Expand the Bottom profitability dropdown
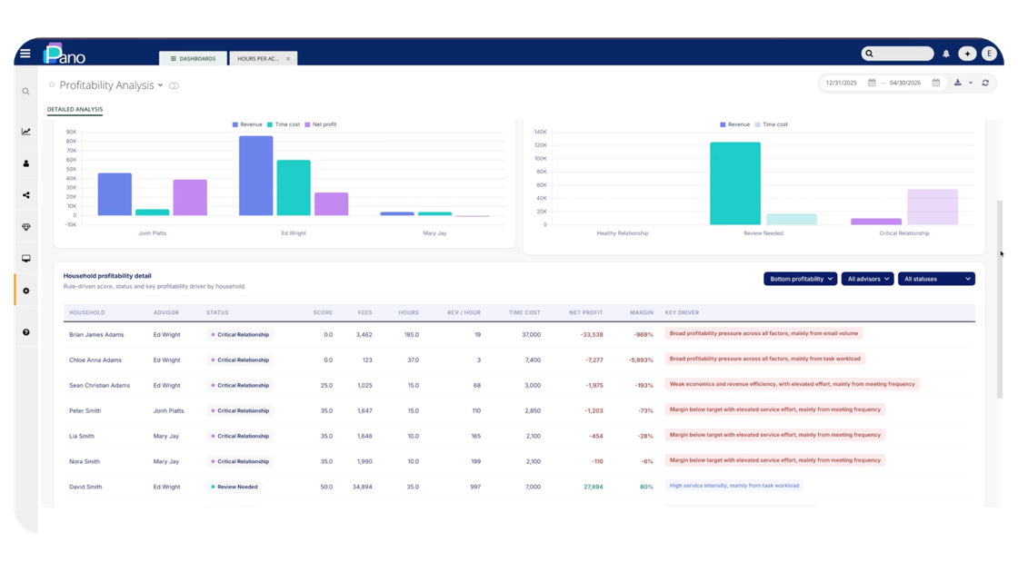 point(801,279)
